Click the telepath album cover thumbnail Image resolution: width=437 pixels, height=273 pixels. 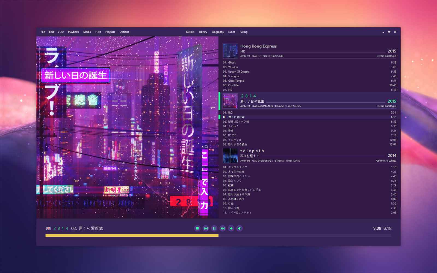tap(230, 155)
